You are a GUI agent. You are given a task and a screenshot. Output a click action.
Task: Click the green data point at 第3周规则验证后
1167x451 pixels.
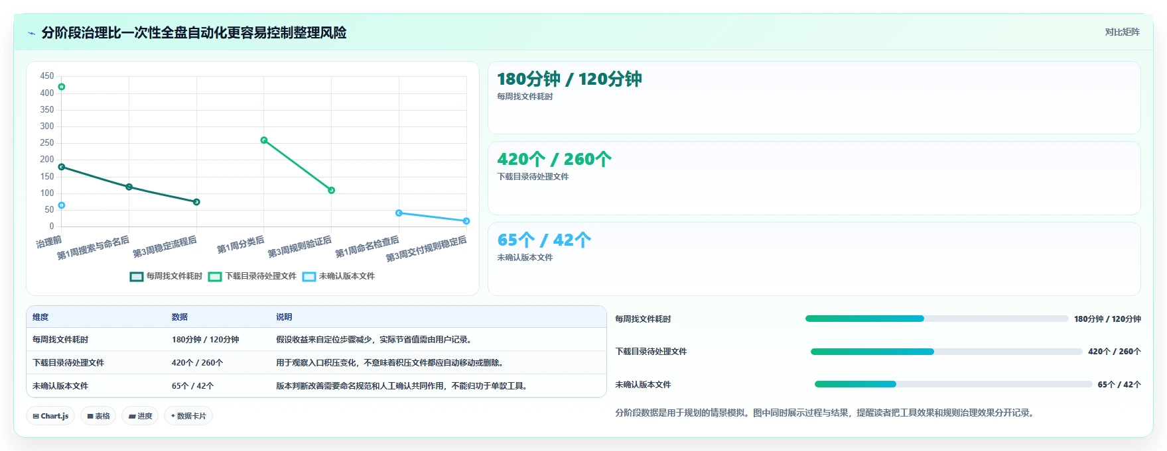tap(332, 190)
